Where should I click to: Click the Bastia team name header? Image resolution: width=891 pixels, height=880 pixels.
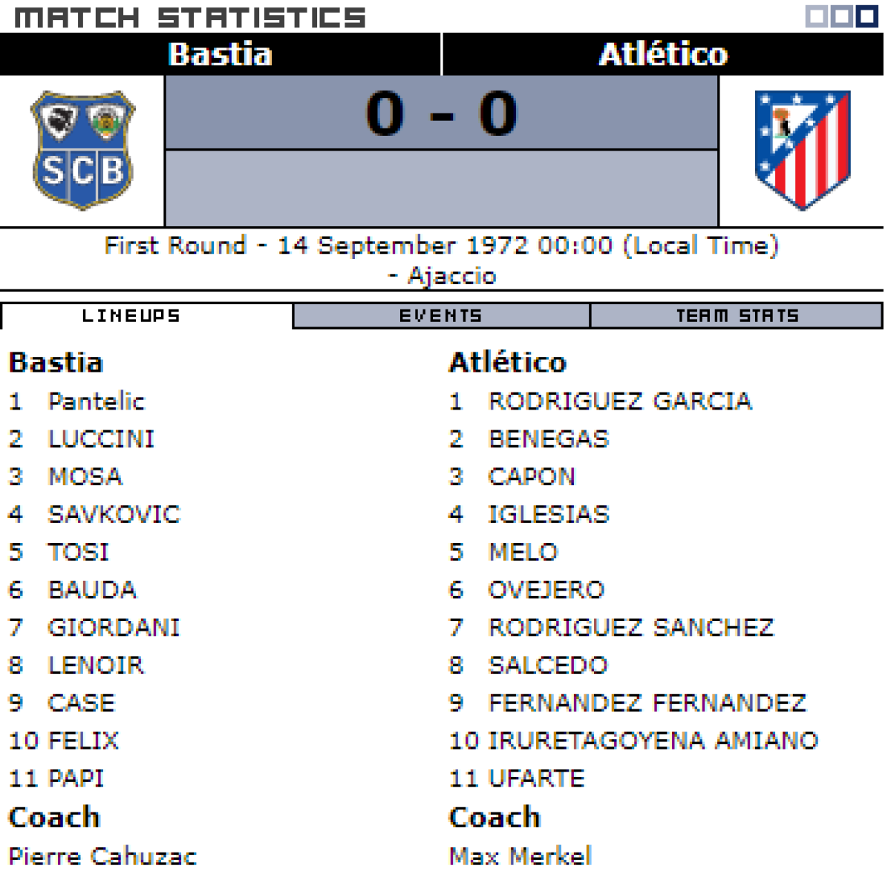coord(220,54)
